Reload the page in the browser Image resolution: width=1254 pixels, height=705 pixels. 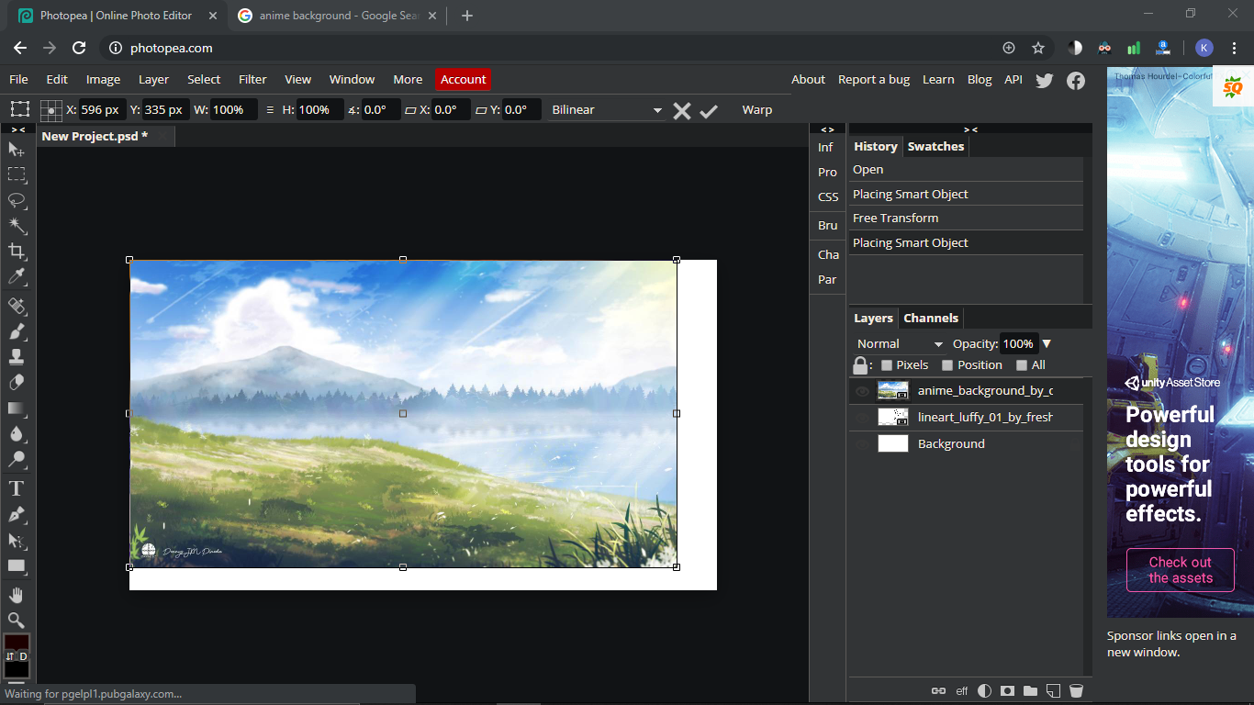point(79,48)
